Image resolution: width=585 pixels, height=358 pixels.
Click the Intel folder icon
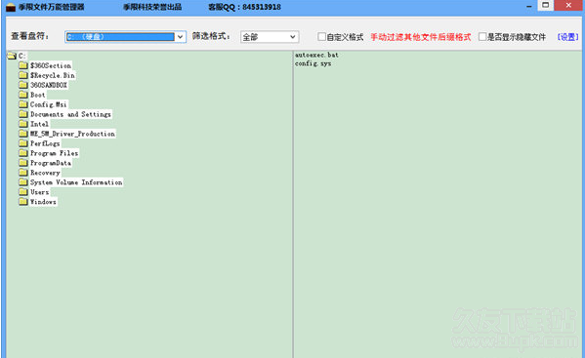tap(23, 124)
